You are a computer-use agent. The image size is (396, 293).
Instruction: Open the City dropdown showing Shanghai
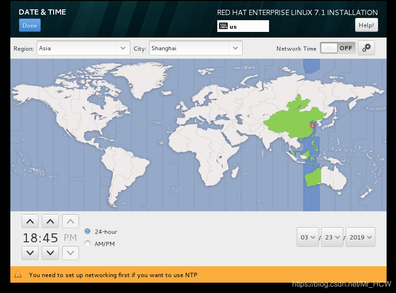pyautogui.click(x=196, y=48)
